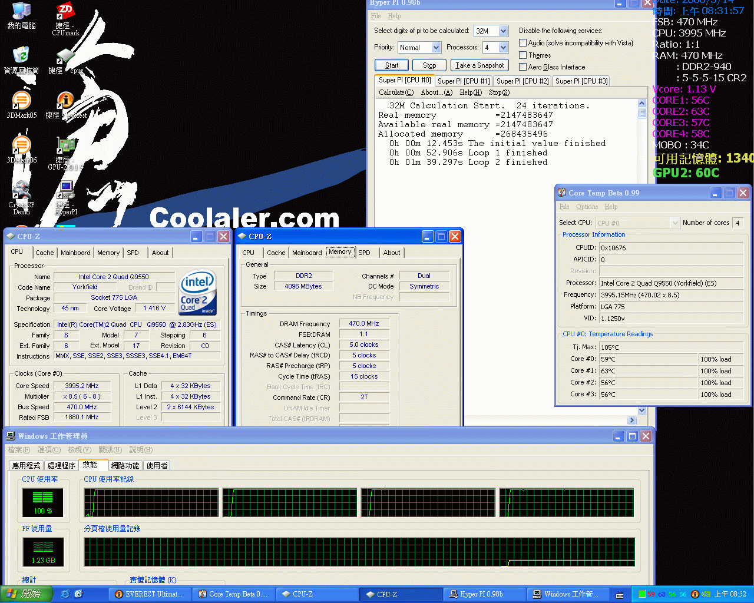Click scroll-up arrow in Super PI output
Viewport: 754px width, 603px height.
[x=642, y=104]
